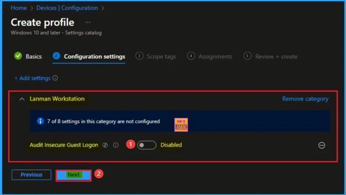
Task: Select the Configuration settings tab
Action: point(94,56)
